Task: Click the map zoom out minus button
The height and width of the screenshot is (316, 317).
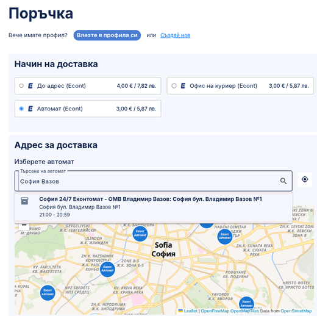Action: click(x=24, y=225)
